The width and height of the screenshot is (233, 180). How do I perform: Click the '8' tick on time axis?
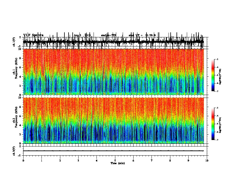point(170,161)
